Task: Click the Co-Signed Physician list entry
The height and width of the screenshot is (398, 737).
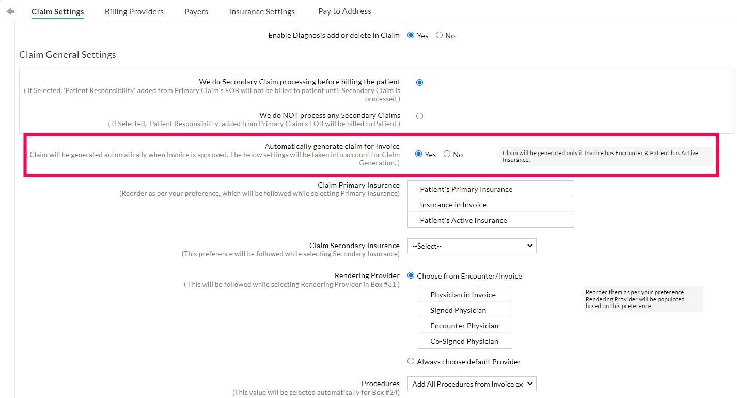Action: coord(464,341)
